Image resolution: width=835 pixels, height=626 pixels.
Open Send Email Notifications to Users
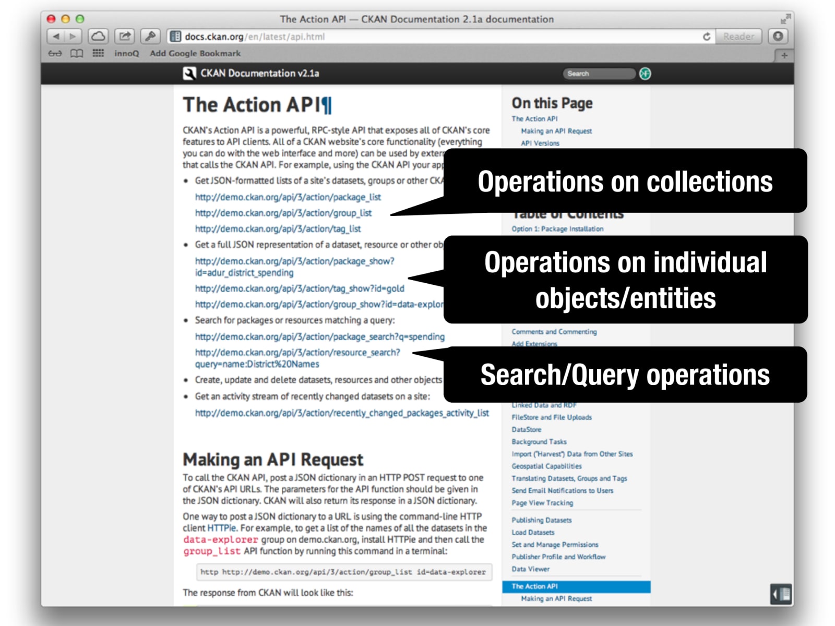563,490
